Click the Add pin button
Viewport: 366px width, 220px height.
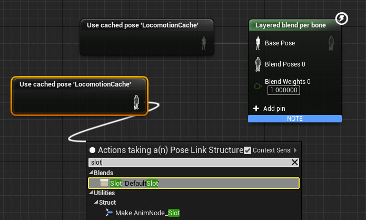click(x=269, y=109)
